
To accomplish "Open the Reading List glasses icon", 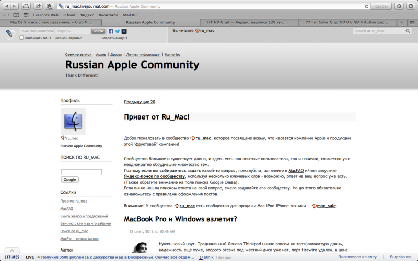I will pos(6,15).
